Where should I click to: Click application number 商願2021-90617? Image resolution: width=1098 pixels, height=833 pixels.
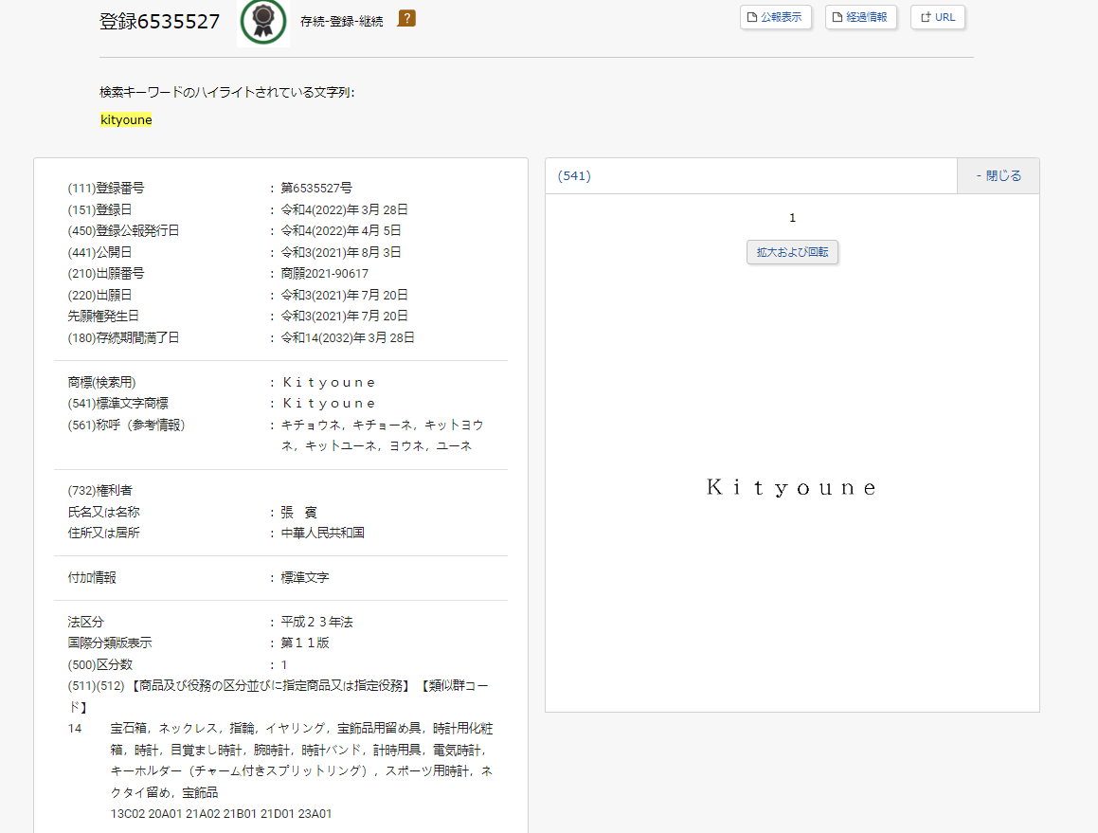pos(325,274)
